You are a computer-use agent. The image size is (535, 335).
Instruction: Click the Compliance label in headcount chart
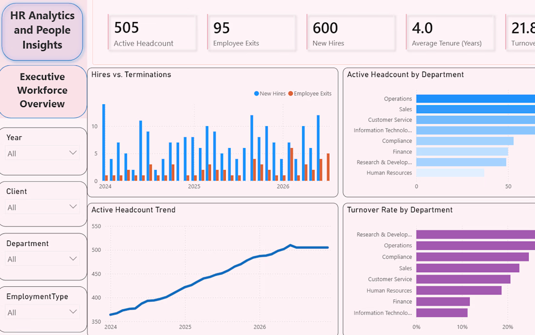(397, 141)
